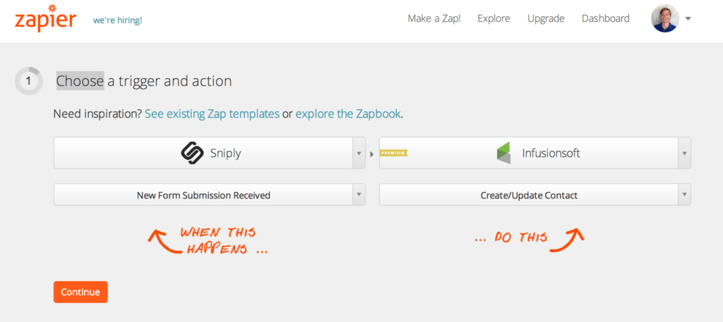723x322 pixels.
Task: Follow the explore the Zapbook link
Action: [349, 114]
